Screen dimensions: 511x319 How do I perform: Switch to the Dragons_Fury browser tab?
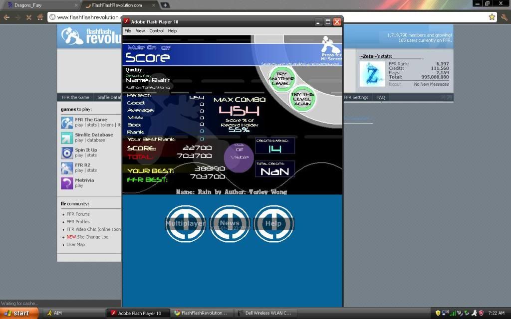[x=40, y=5]
